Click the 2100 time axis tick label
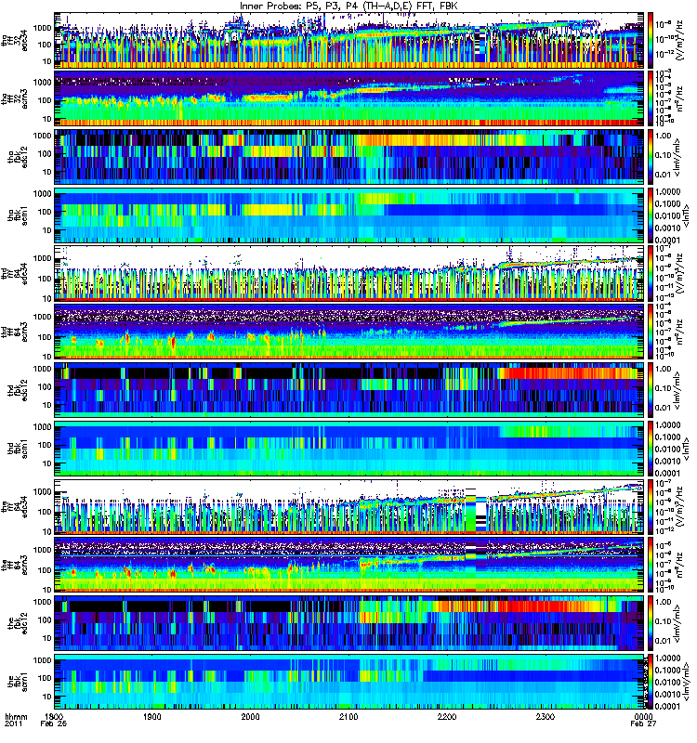 coord(348,716)
